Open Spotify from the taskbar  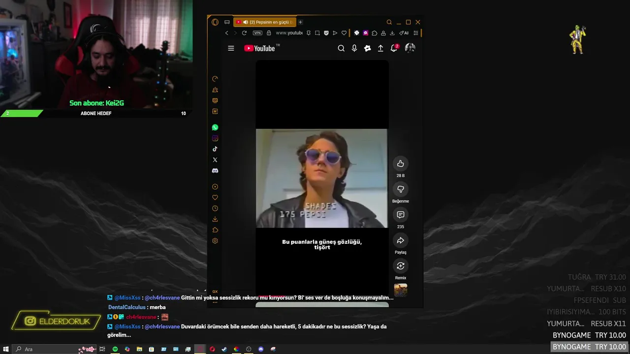115,349
